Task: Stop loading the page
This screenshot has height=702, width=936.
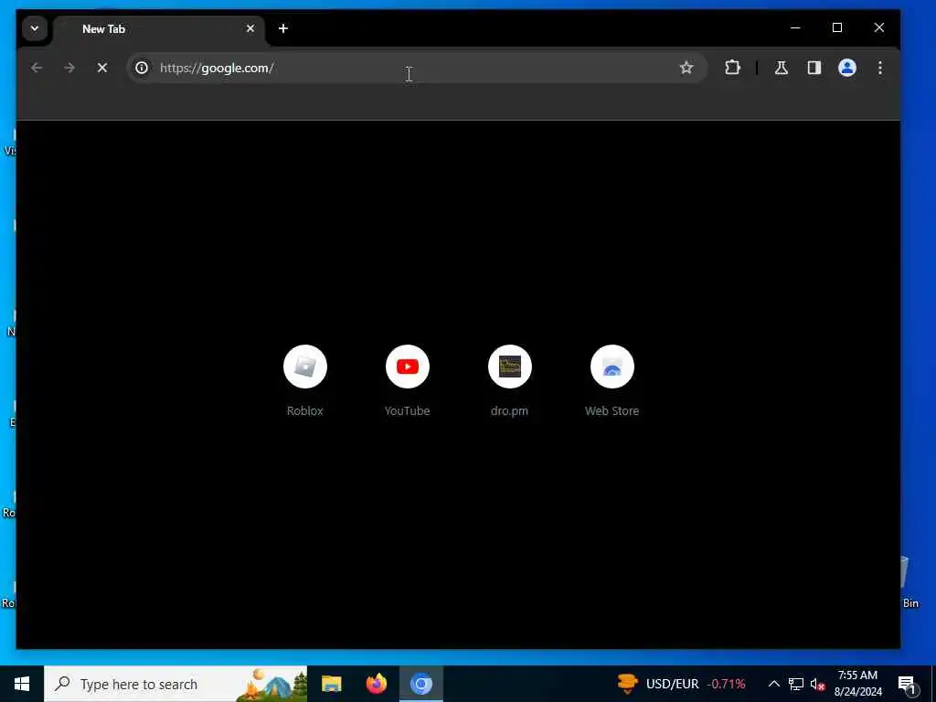Action: (102, 68)
